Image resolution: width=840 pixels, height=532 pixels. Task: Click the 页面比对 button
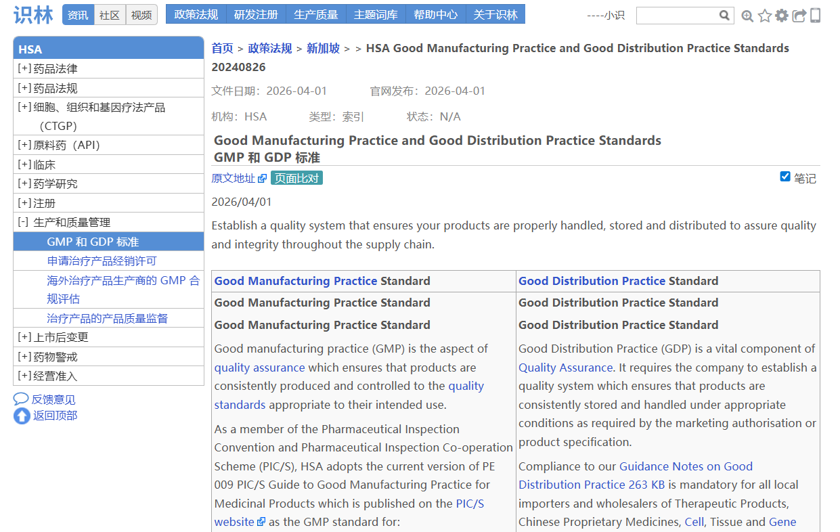(x=296, y=178)
